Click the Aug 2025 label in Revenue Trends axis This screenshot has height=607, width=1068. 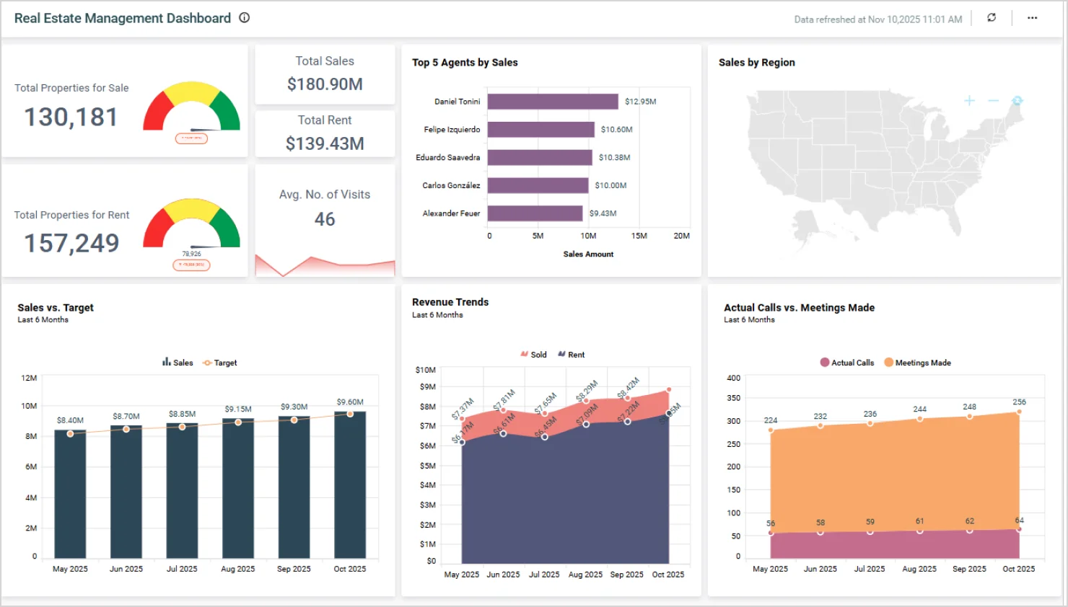585,575
